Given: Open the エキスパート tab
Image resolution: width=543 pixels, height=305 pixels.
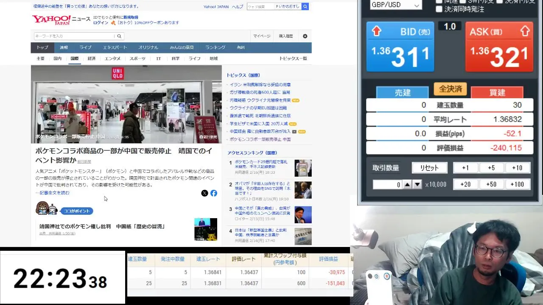Looking at the screenshot, I should click(115, 47).
